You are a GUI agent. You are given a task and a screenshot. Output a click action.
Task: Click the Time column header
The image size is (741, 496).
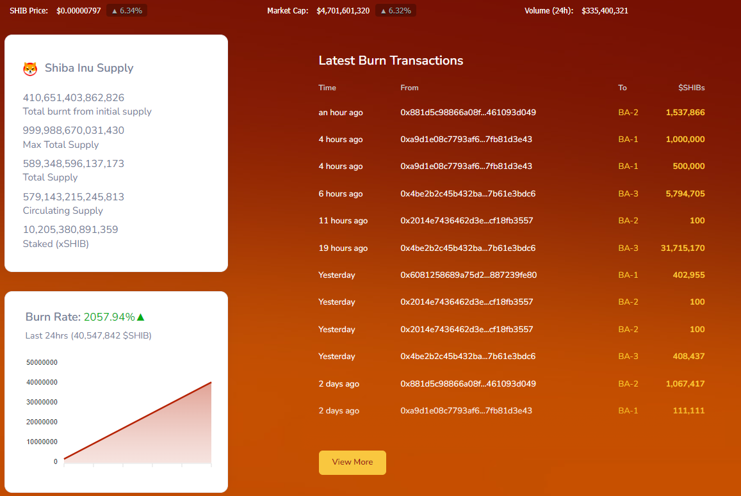coord(327,88)
